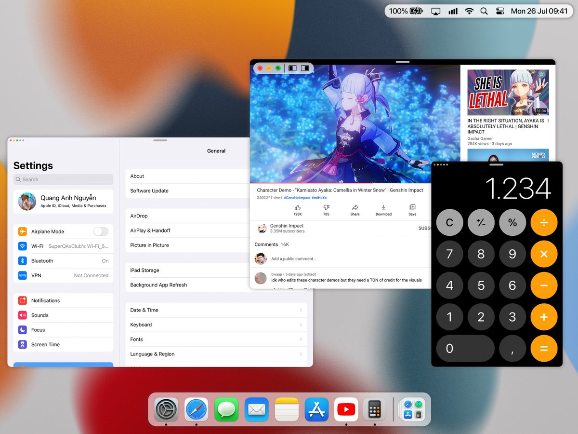Open Genshin Impact channel avatar

[262, 229]
